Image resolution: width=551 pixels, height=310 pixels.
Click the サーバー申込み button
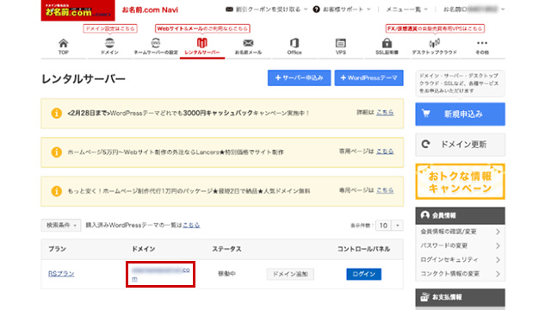tap(299, 77)
